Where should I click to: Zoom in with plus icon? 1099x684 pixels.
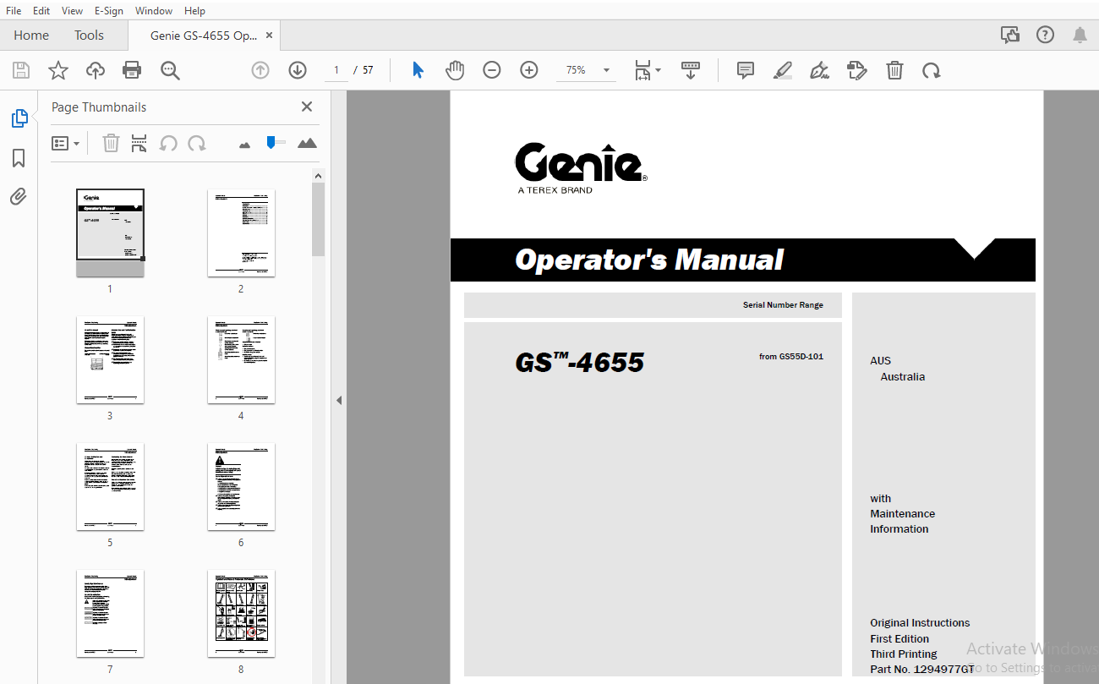click(529, 70)
